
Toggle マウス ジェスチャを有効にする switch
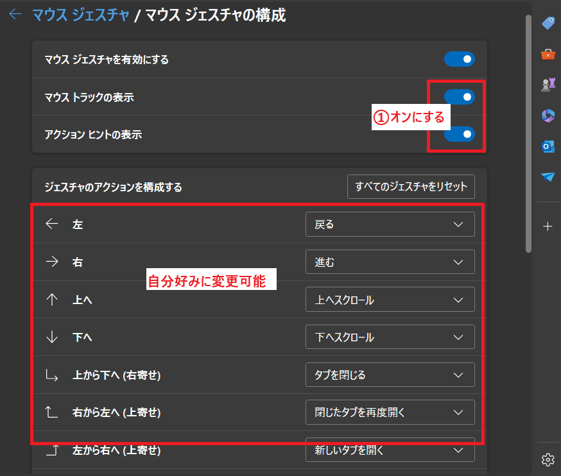coord(459,60)
